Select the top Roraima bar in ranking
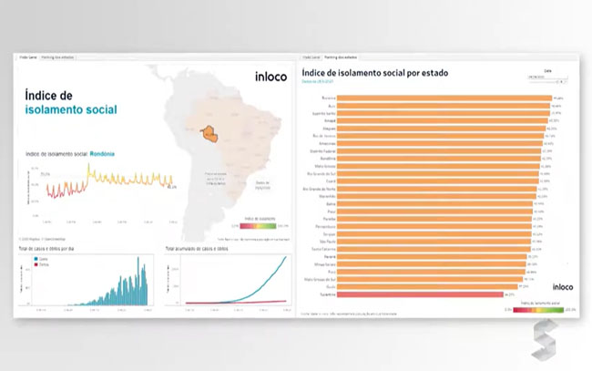 click(x=444, y=98)
